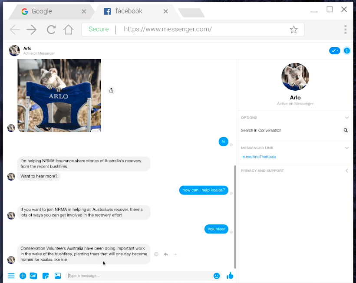Click the 'Volunteer' sent message bubble
Screen dimensions: 356x283
point(216,229)
